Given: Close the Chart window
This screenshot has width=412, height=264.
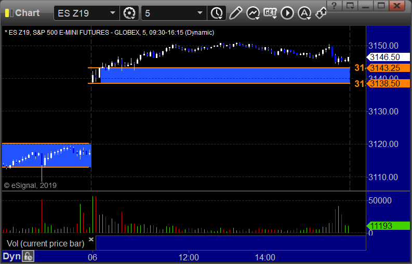Looking at the screenshot, I should pos(397,6).
